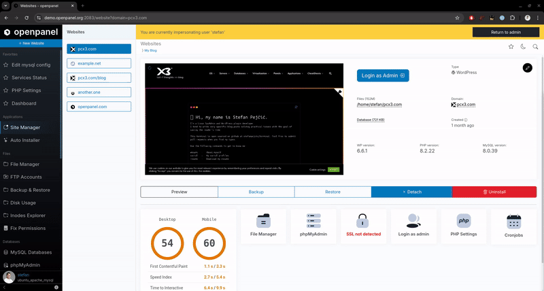The height and width of the screenshot is (291, 544).
Task: Select pcx3.com/blog in the websites list
Action: pos(99,78)
